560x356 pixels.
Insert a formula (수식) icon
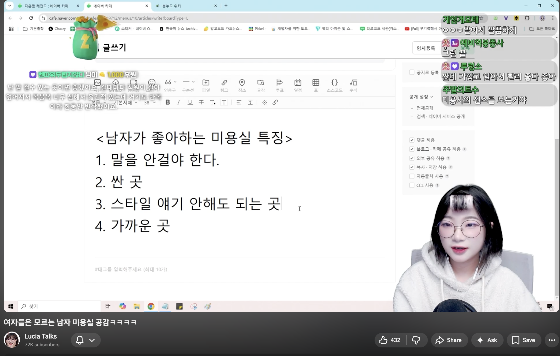coord(353,83)
